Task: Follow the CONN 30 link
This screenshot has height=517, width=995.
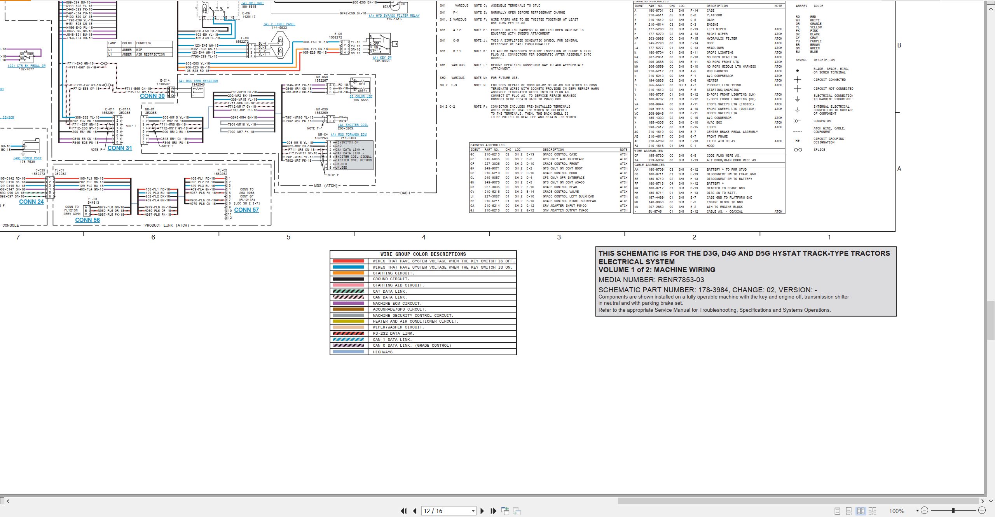Action: (152, 96)
